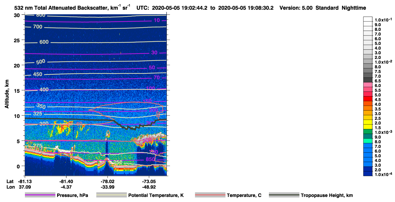Viewport: 395px width, 202px height.
Task: Click the color bar label 6.5
Action: click(x=378, y=81)
